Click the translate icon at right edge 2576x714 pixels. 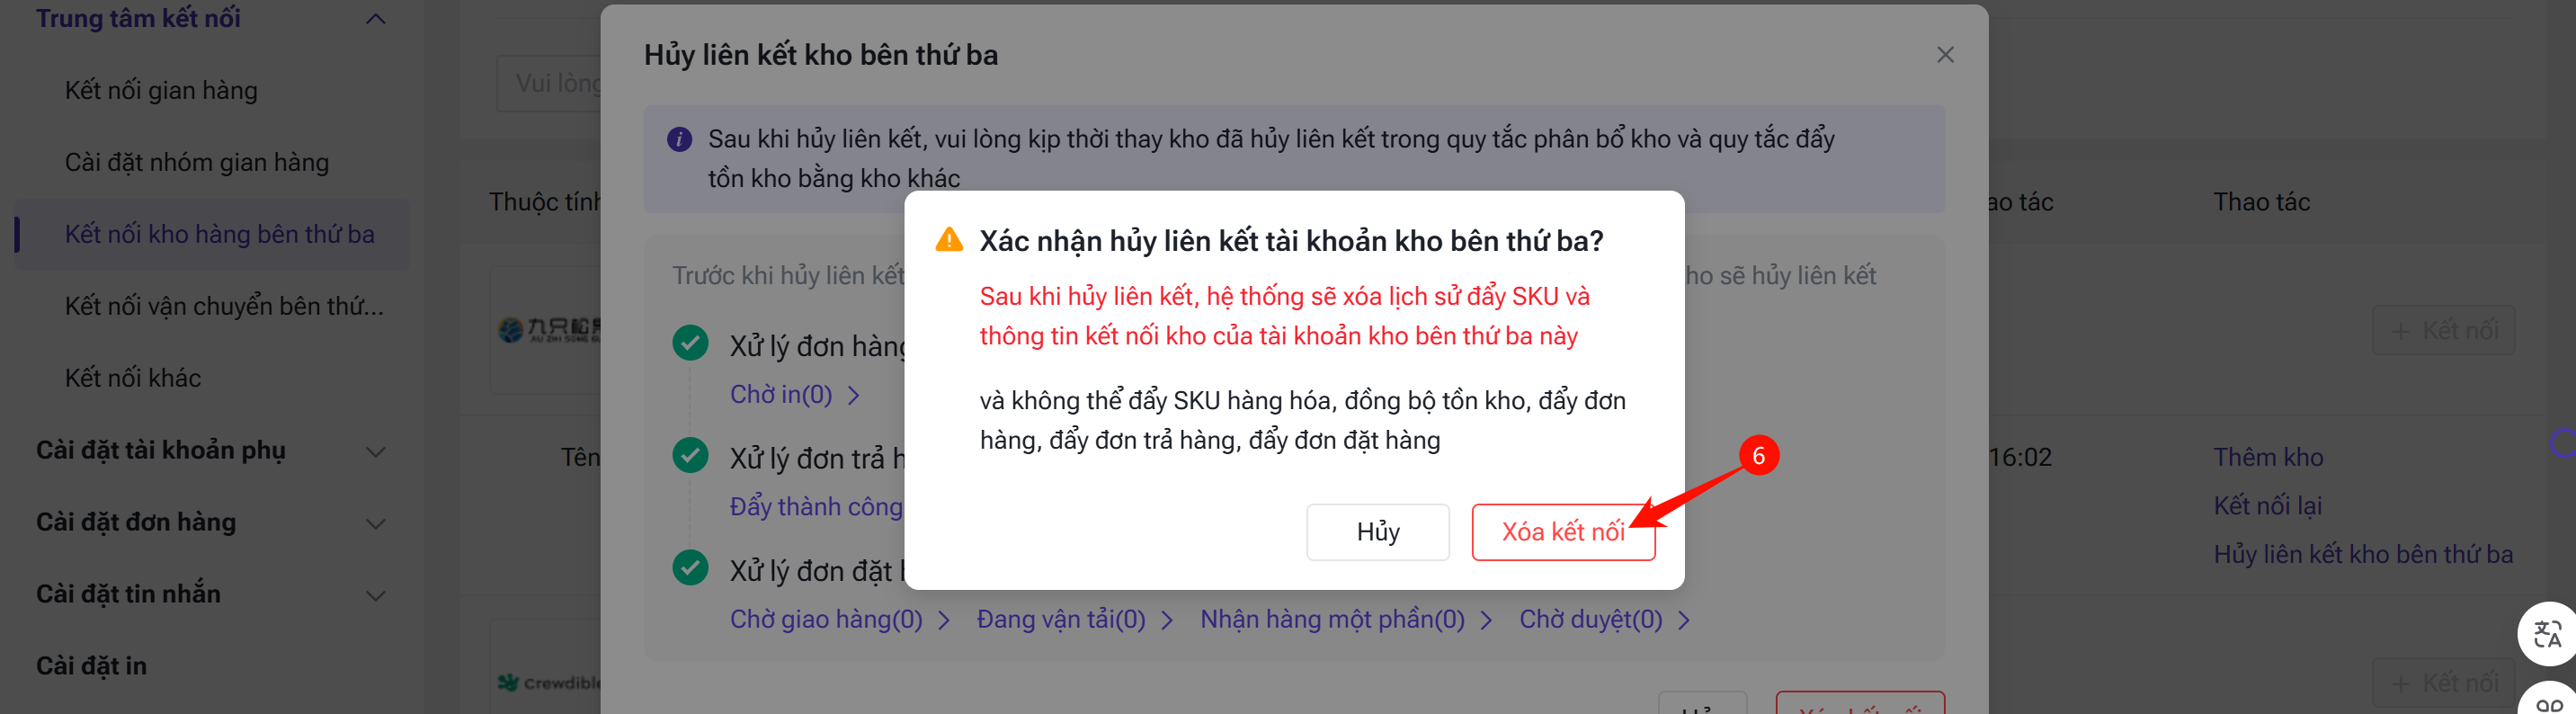(x=2546, y=633)
